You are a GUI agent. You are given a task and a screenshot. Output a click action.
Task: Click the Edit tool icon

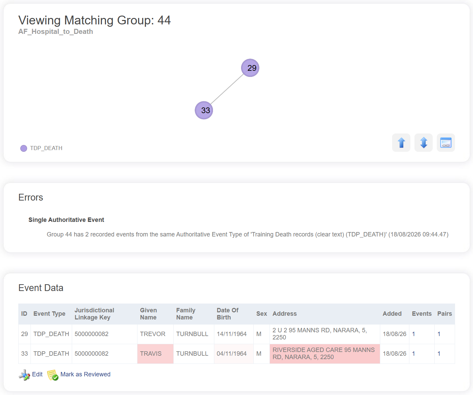click(24, 375)
